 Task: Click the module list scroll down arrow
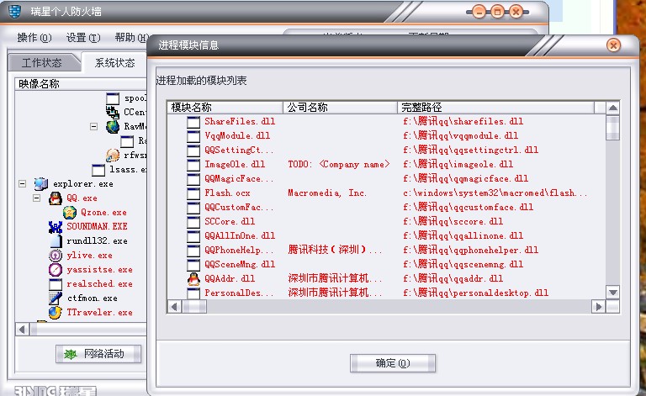(x=612, y=293)
